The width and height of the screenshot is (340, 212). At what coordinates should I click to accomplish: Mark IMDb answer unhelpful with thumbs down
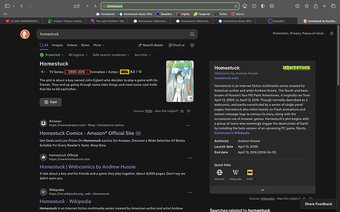tap(189, 111)
